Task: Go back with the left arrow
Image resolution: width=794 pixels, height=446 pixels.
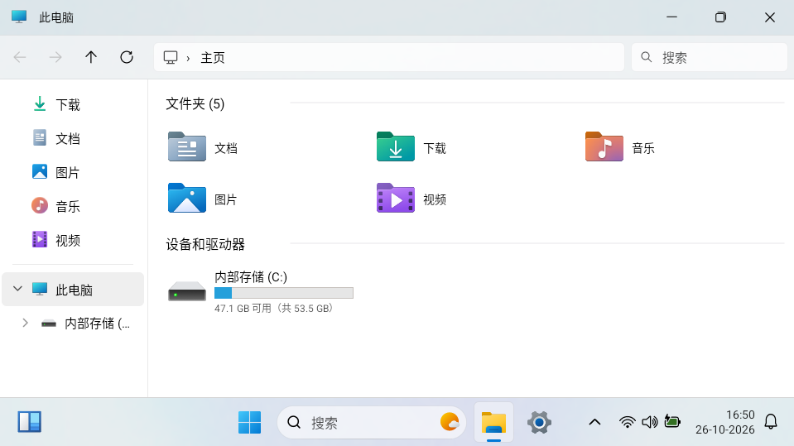Action: click(x=20, y=57)
